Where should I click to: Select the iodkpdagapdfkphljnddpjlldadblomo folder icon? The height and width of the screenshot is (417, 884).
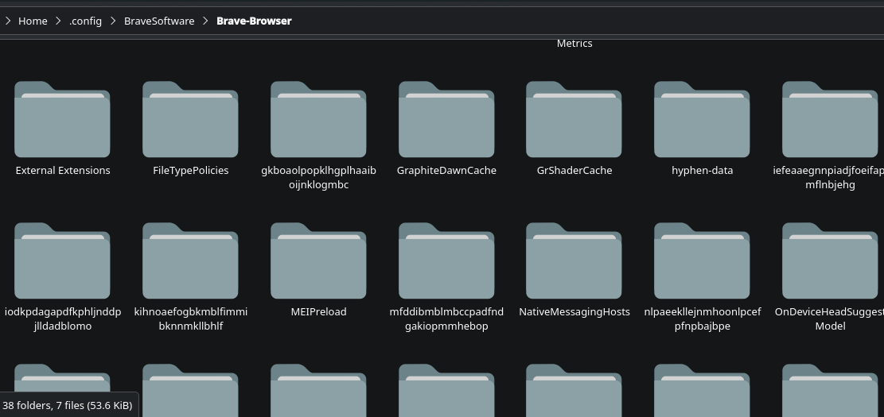click(x=62, y=261)
